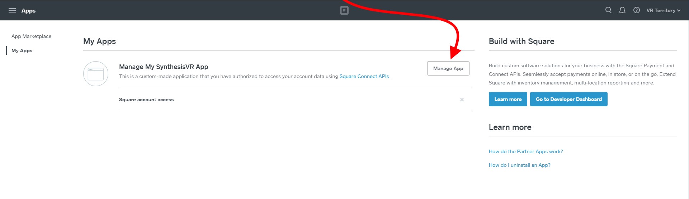Click the My Apps page heading
The width and height of the screenshot is (689, 199).
(x=99, y=41)
